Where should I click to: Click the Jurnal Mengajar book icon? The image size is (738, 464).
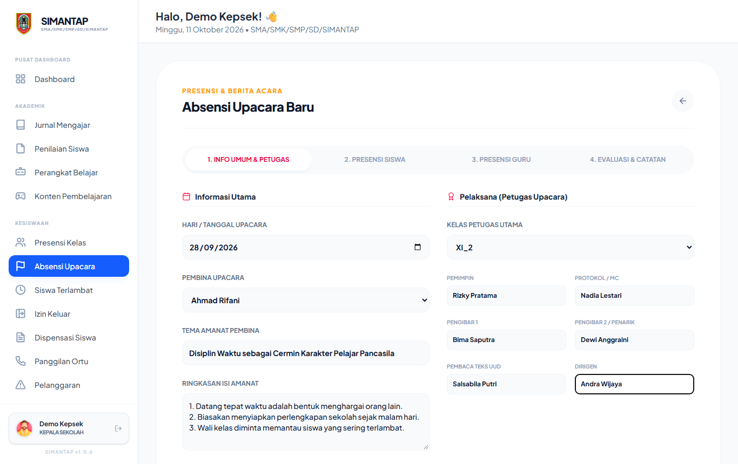click(21, 125)
